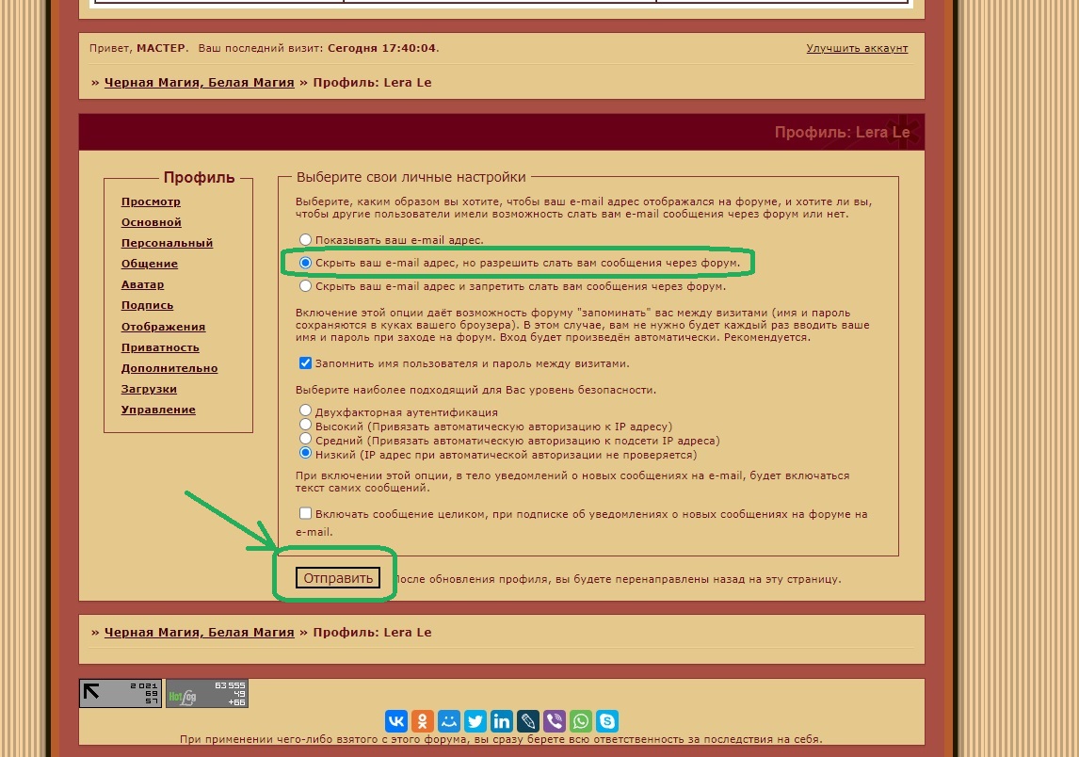1079x757 pixels.
Task: Open 'Аватар' profile section
Action: tap(142, 284)
